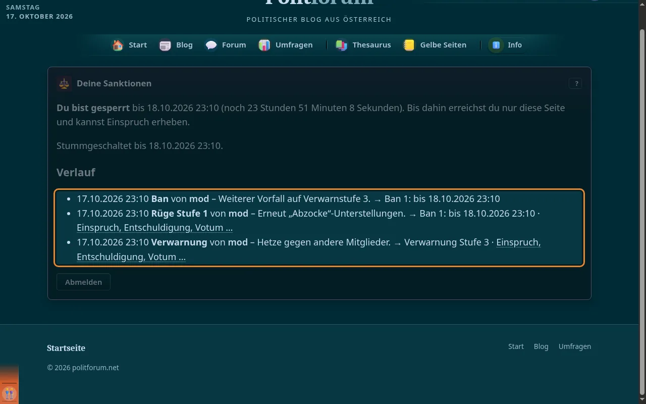Click the "© 2026 politforum.net" copyright text
Viewport: 646px width, 404px height.
(x=83, y=368)
